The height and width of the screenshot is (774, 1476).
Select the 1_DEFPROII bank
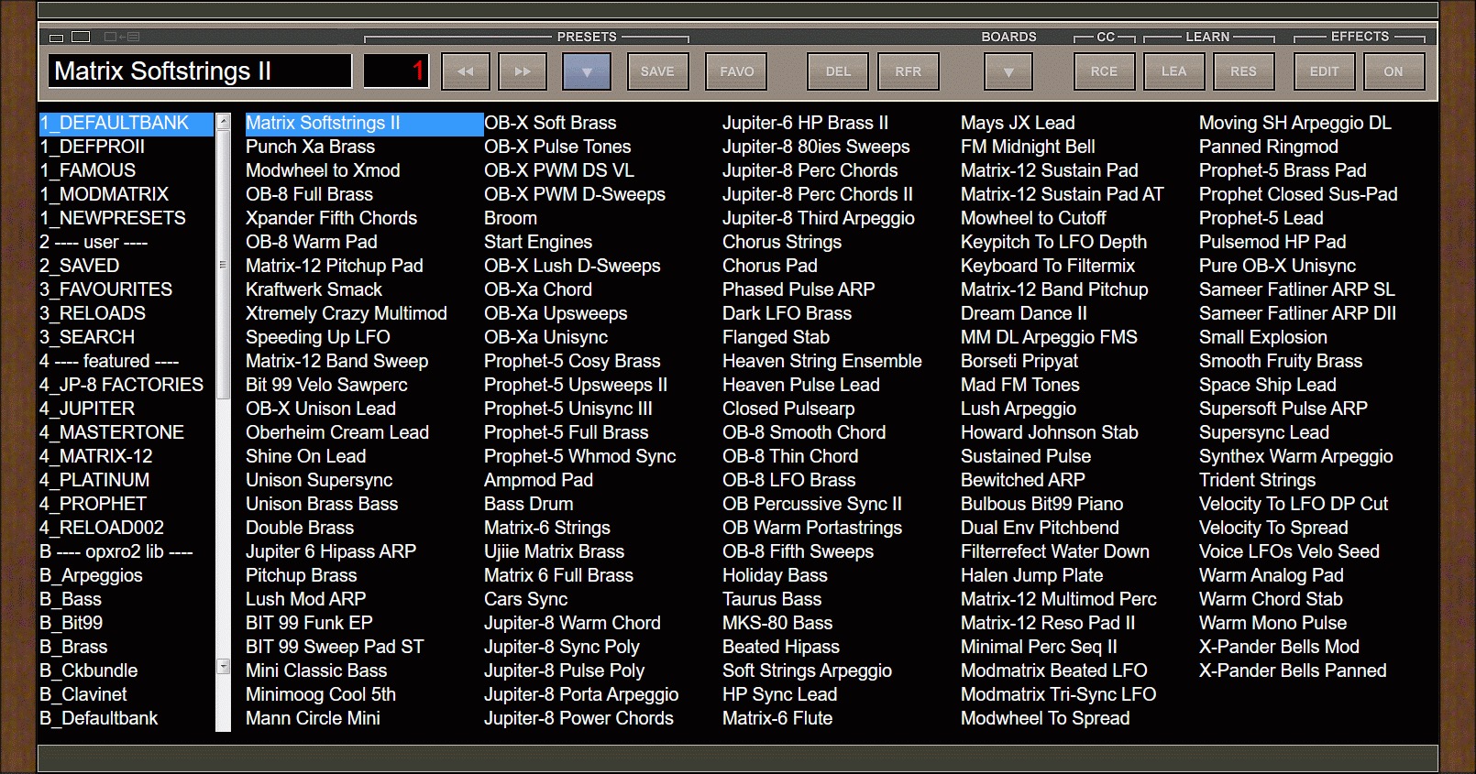click(92, 147)
